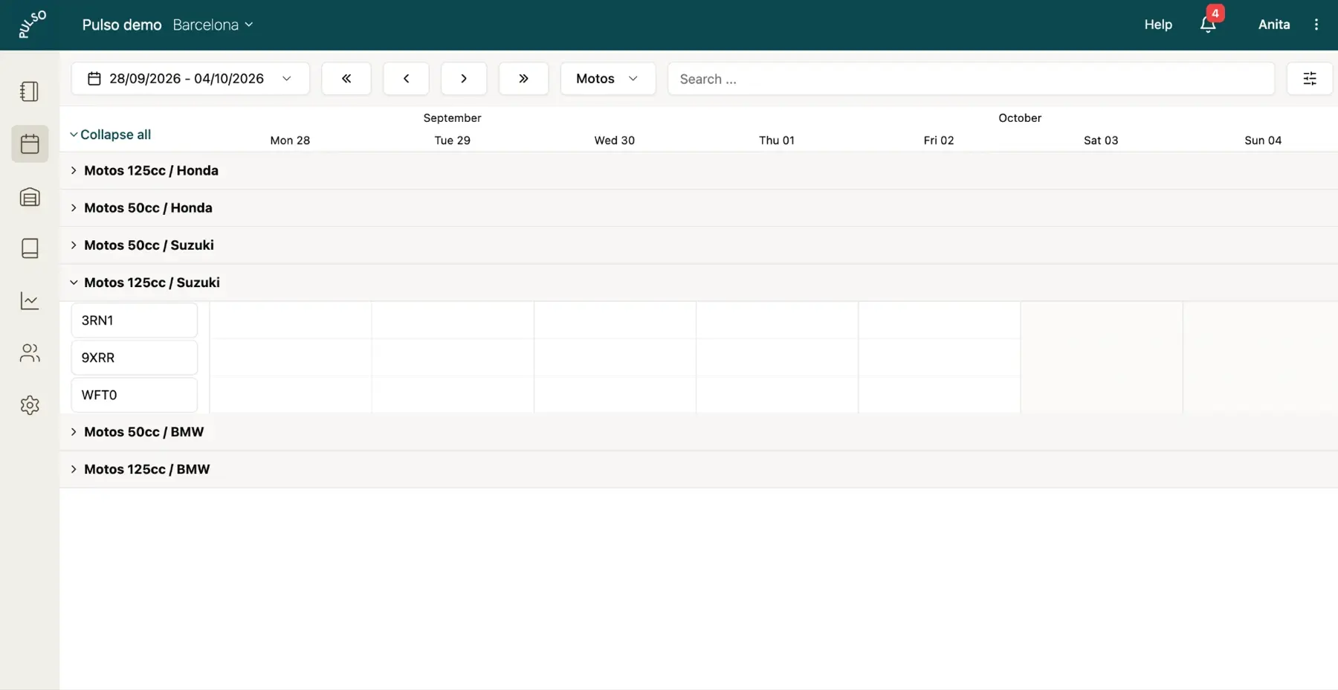Jump forward with double-right arrow
Viewport: 1338px width, 690px height.
pos(523,79)
